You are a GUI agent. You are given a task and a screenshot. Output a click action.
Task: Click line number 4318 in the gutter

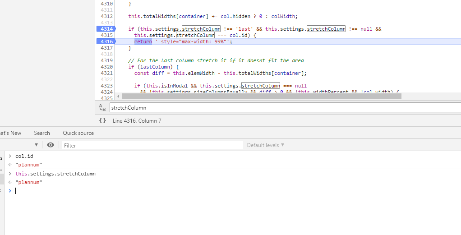click(106, 54)
